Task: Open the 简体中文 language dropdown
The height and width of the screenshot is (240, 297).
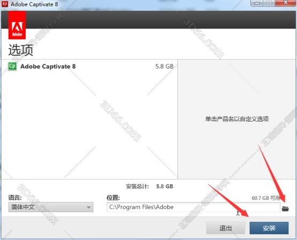Action: point(51,207)
